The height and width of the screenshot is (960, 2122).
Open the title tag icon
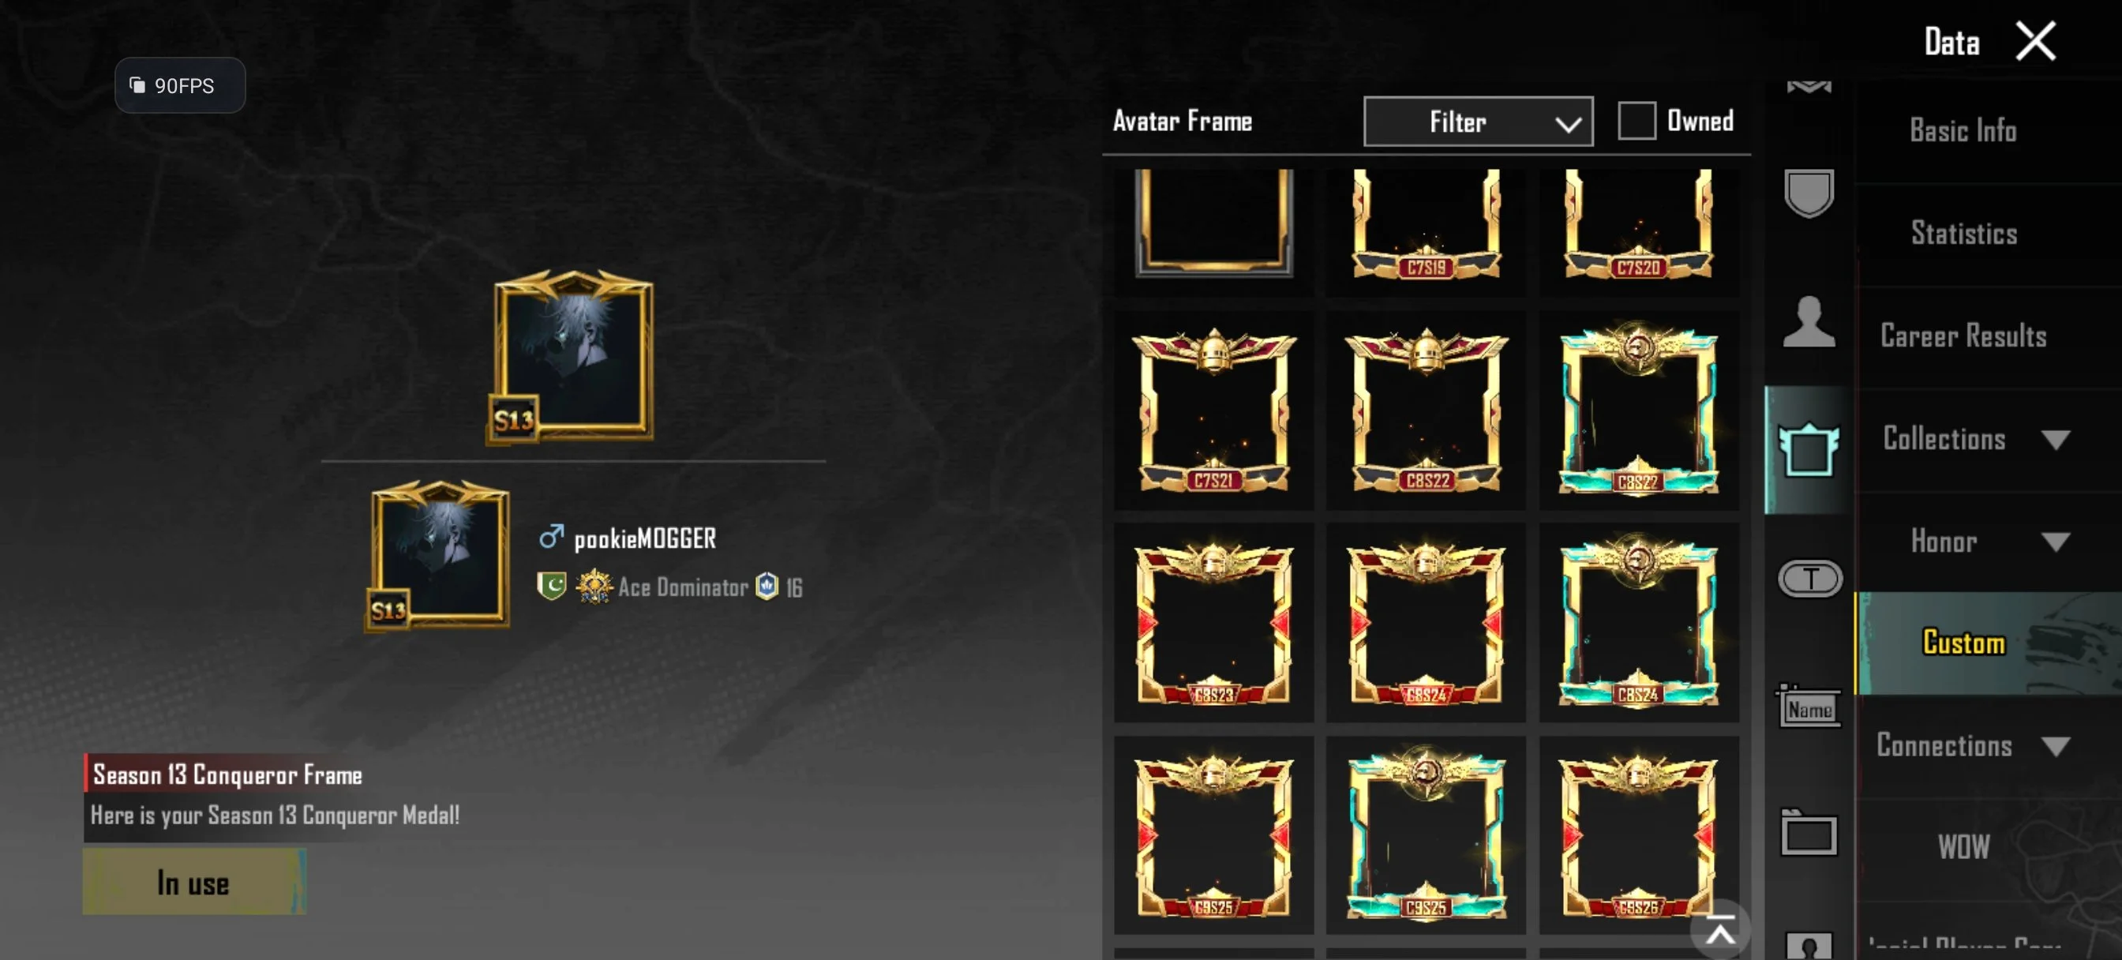click(1810, 579)
